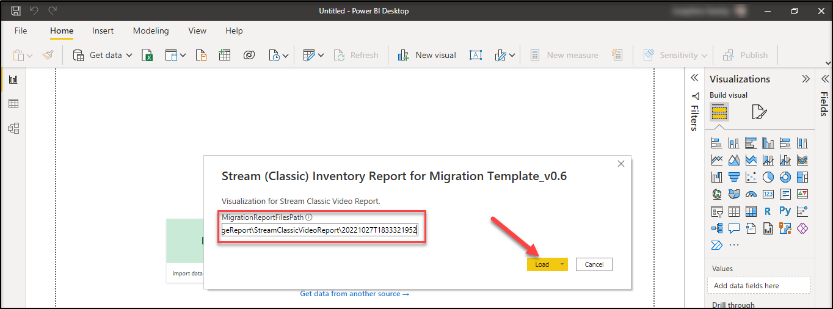Click the Save icon in title bar
The image size is (833, 309).
16,11
